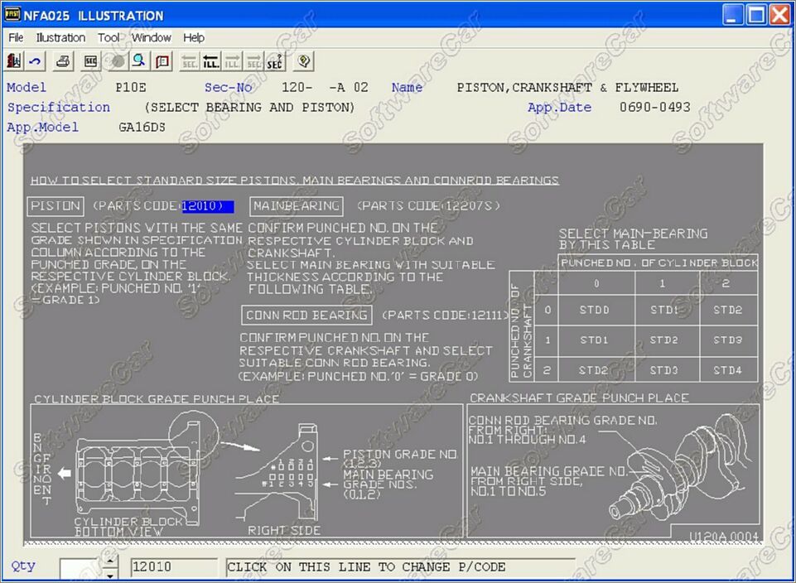Click the line to change P/CODE
The width and height of the screenshot is (796, 583).
tap(400, 567)
